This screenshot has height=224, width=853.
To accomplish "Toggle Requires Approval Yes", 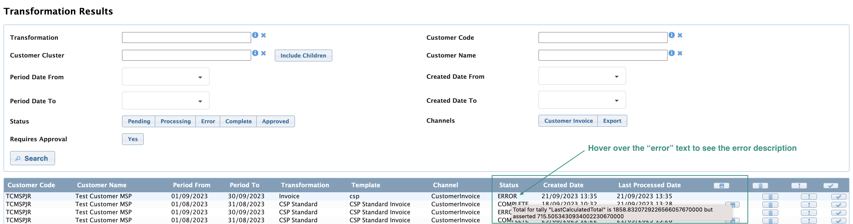I will pyautogui.click(x=133, y=139).
